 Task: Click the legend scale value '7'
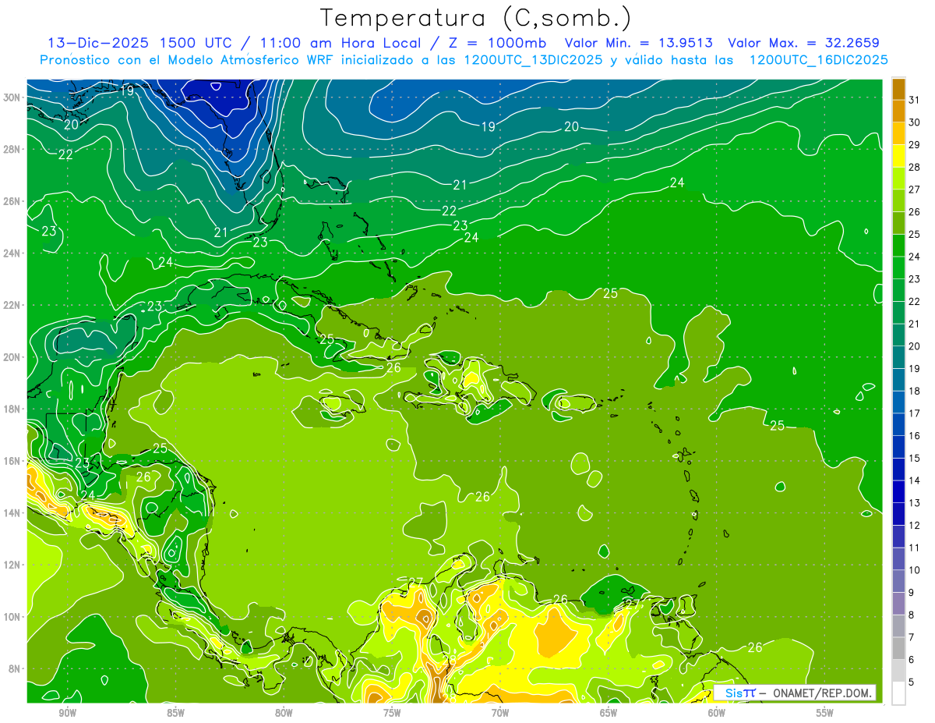912,637
